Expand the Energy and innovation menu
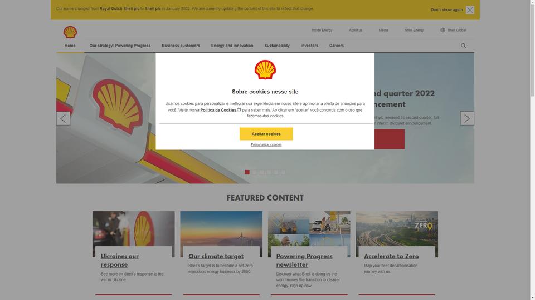Image resolution: width=535 pixels, height=300 pixels. (232, 46)
